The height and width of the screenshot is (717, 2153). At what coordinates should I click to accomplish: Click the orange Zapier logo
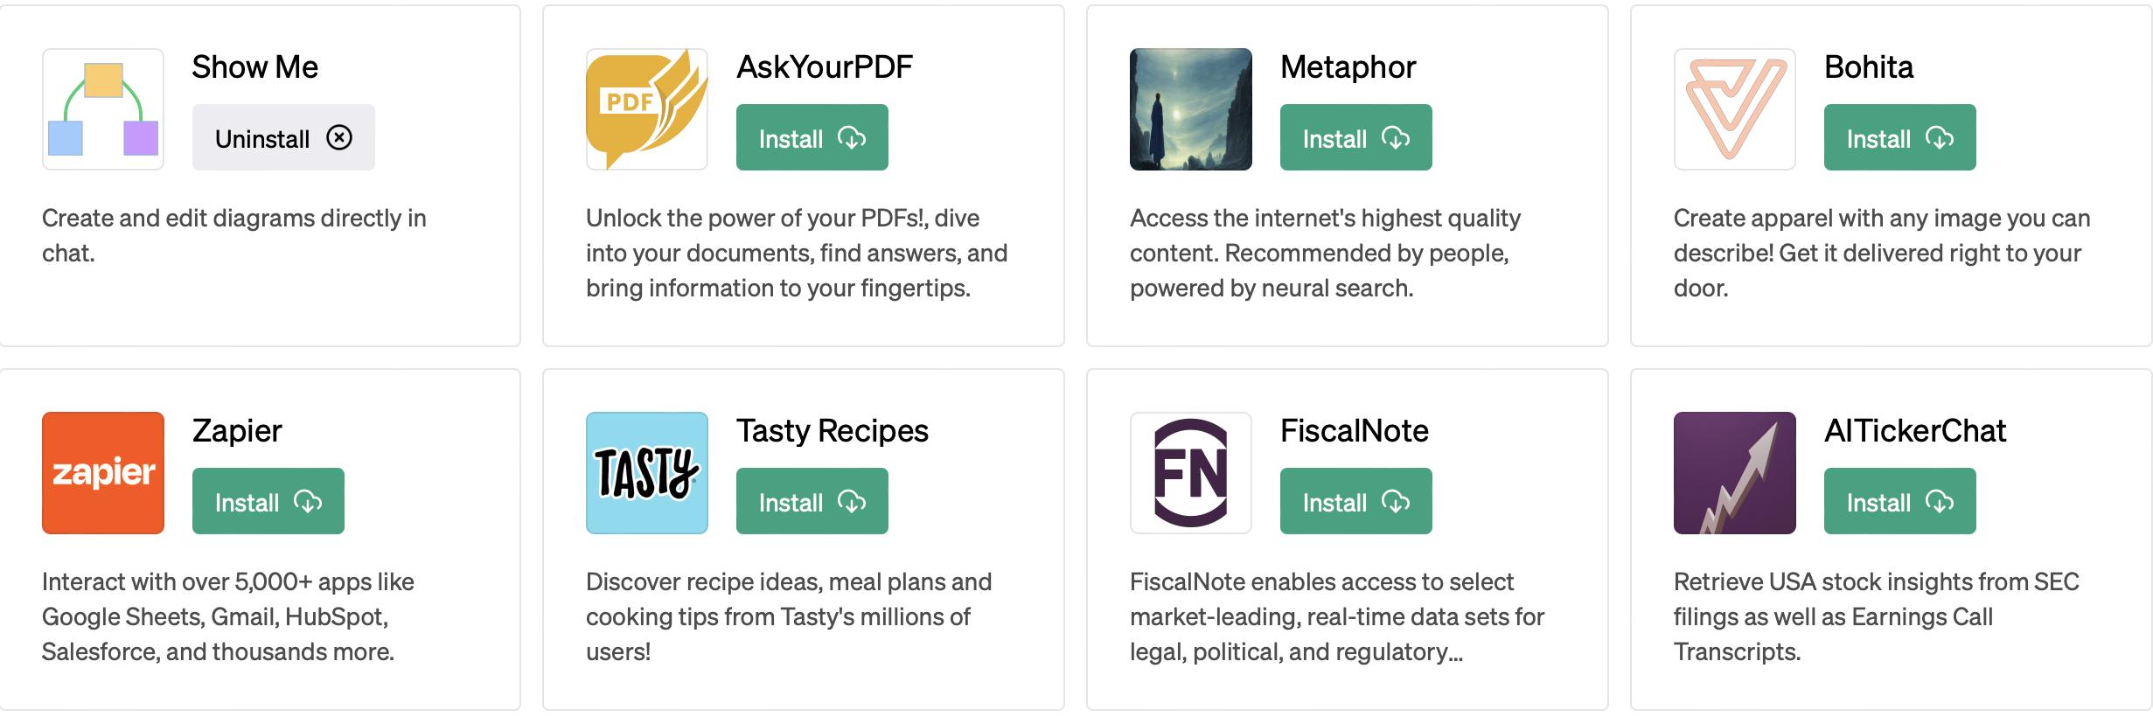pos(103,473)
